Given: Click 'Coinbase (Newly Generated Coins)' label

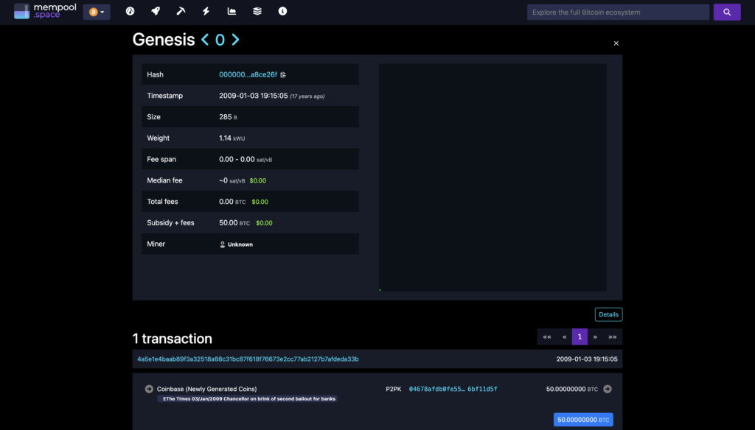Looking at the screenshot, I should pos(206,389).
